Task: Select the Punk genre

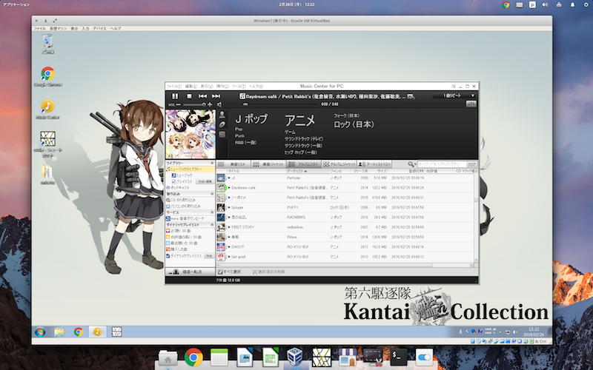Action: (x=239, y=136)
